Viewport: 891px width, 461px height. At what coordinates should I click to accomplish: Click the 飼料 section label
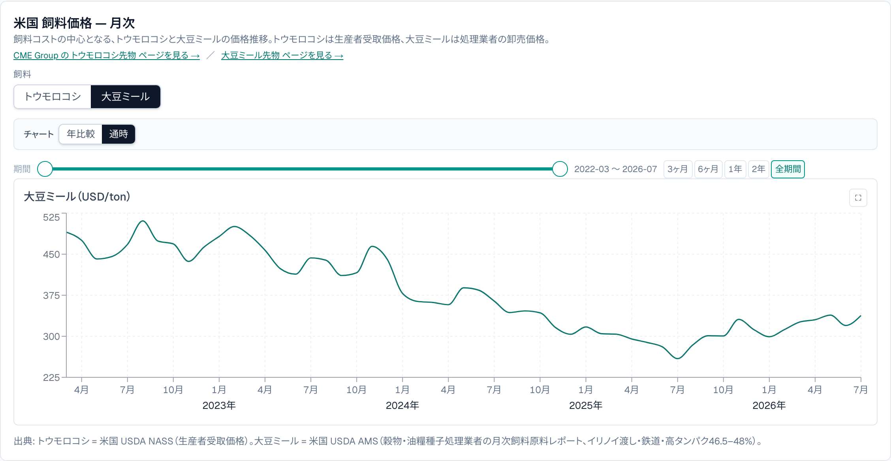pyautogui.click(x=22, y=74)
